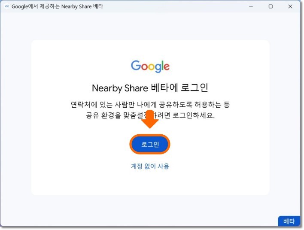The image size is (304, 230).
Task: Minimize the Nearby Share window
Action: pyautogui.click(x=251, y=6)
